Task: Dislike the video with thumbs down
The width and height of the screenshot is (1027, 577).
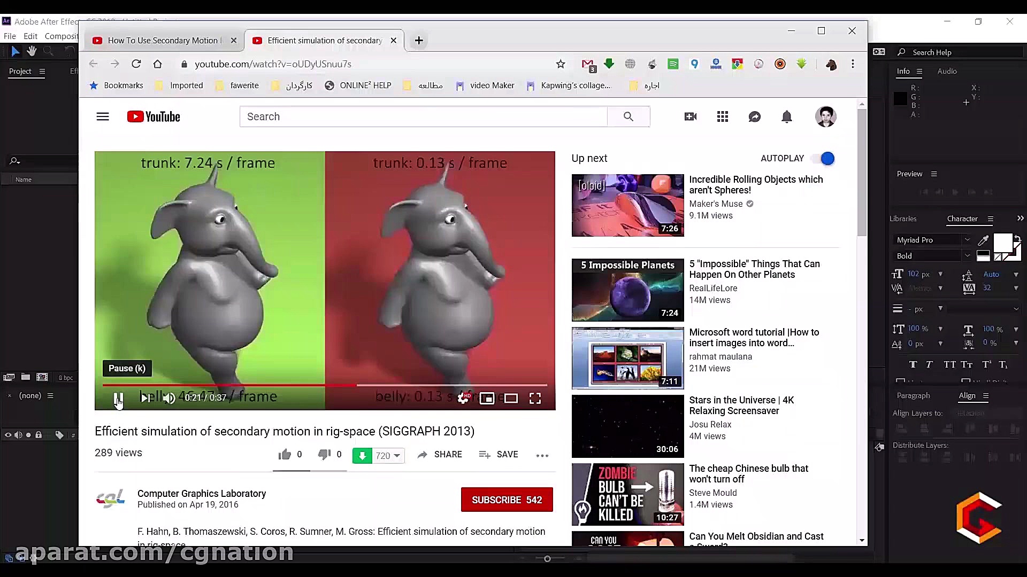Action: coord(324,455)
